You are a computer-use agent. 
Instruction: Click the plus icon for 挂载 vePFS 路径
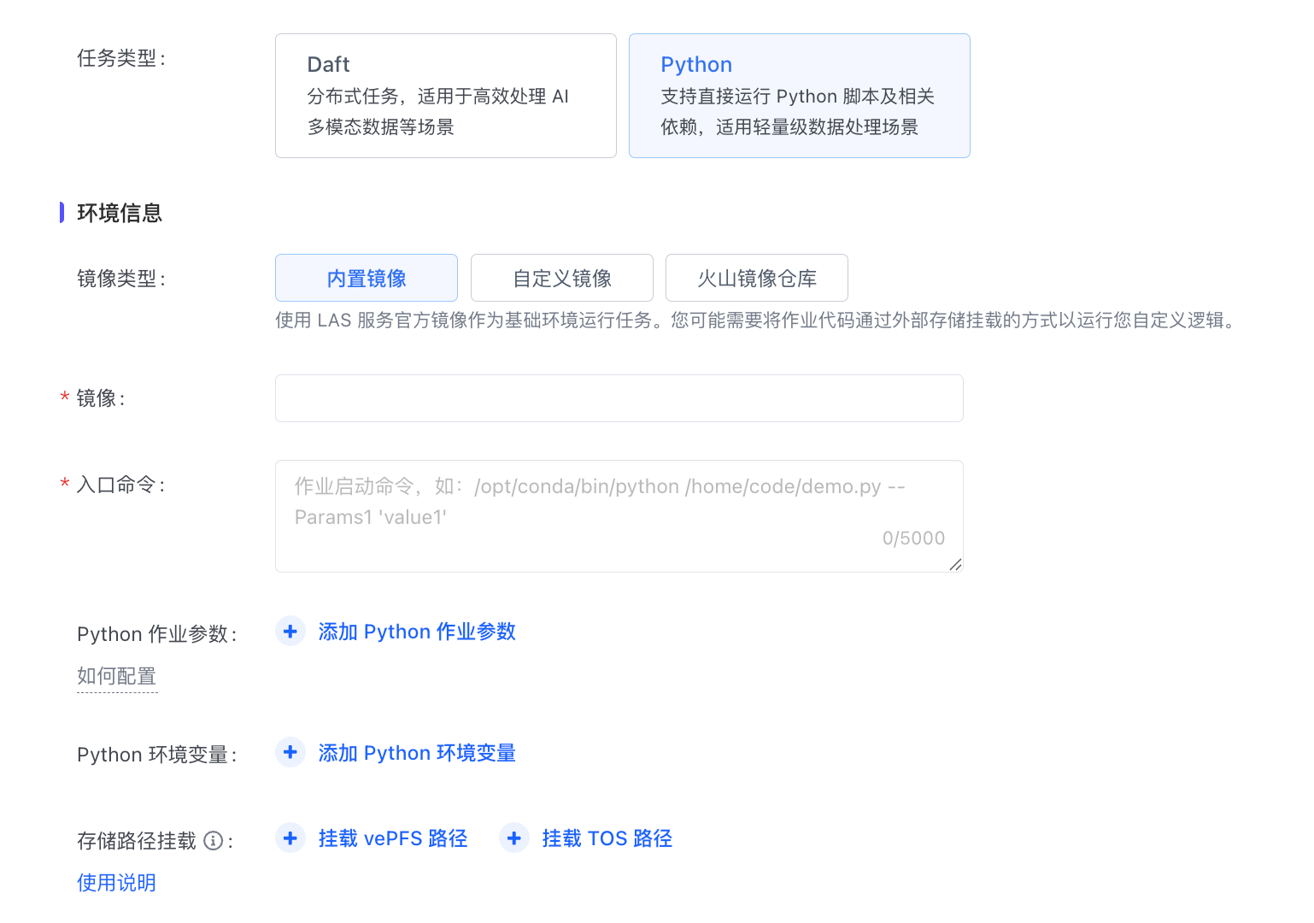point(290,838)
